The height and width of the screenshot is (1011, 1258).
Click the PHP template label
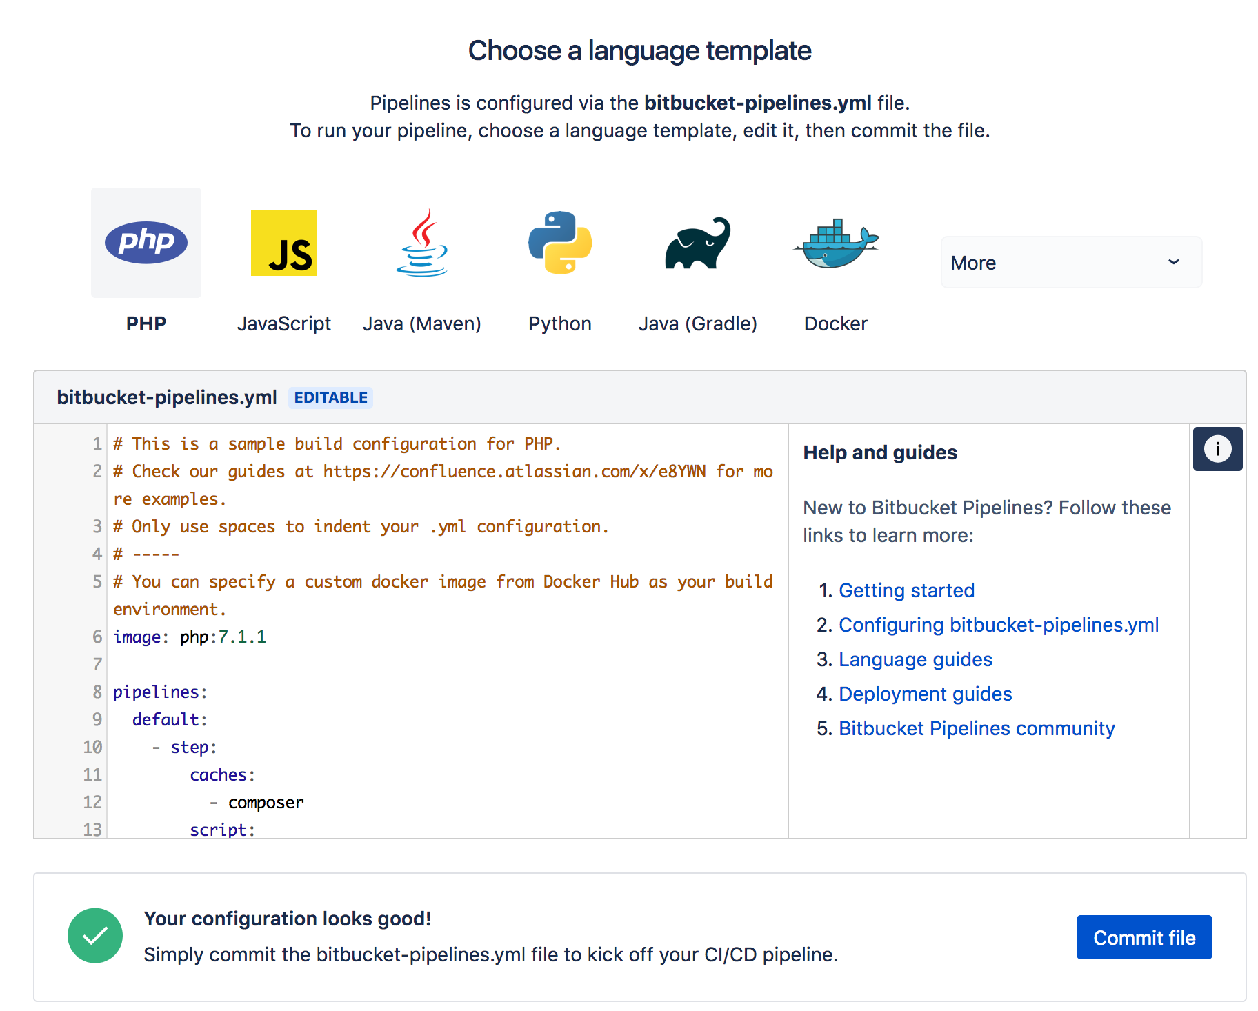click(146, 323)
